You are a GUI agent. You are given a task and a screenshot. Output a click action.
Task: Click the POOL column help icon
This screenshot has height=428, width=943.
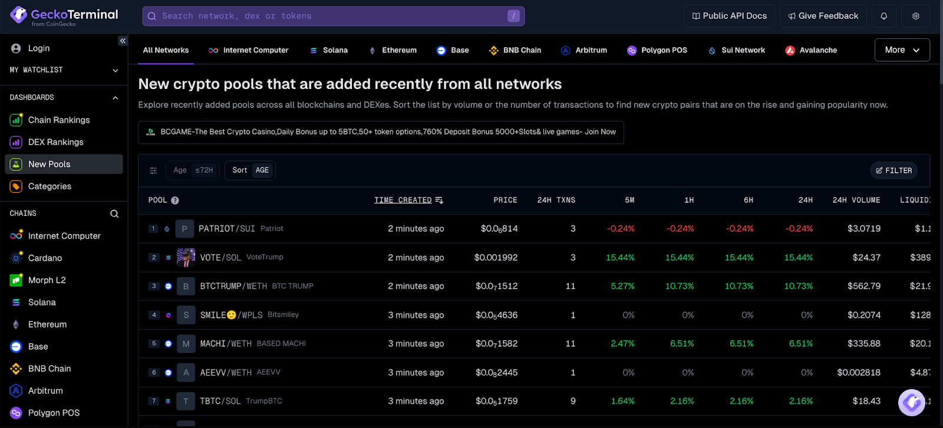pyautogui.click(x=175, y=200)
